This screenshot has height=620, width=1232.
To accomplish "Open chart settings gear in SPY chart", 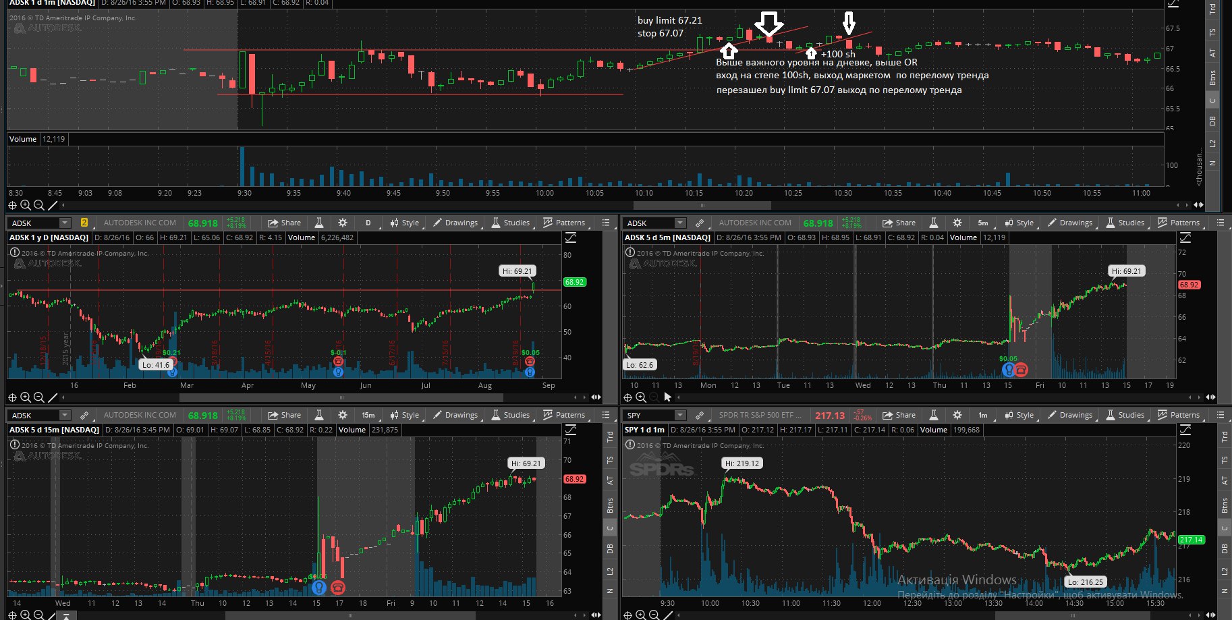I will click(957, 415).
